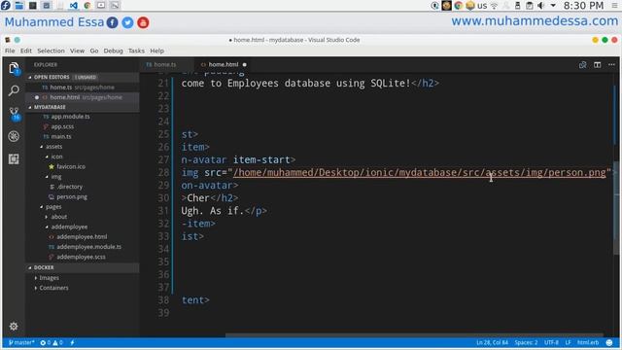Screen dimensions: 622x350
Task: Open the Edit menu
Action: (x=26, y=51)
